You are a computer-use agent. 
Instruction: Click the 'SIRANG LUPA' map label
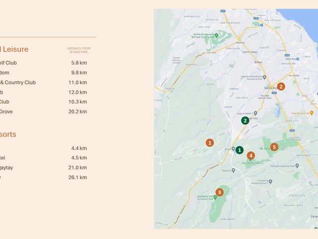click(x=297, y=196)
